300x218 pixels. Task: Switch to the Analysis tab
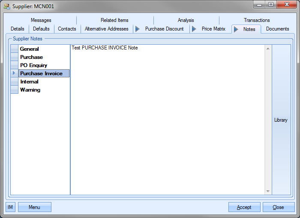click(186, 20)
